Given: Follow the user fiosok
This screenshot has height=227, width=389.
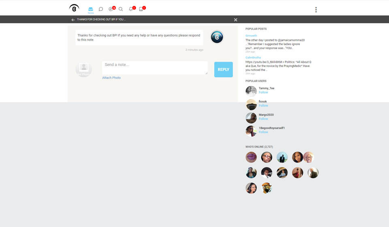Looking at the screenshot, I should (263, 106).
